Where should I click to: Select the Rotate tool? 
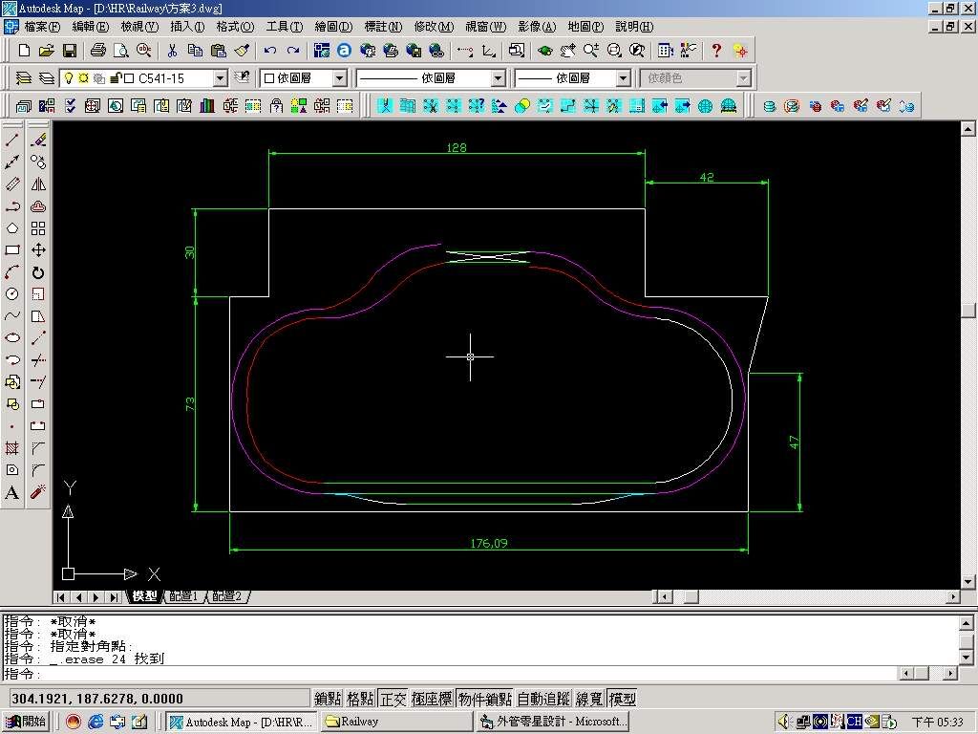point(38,272)
